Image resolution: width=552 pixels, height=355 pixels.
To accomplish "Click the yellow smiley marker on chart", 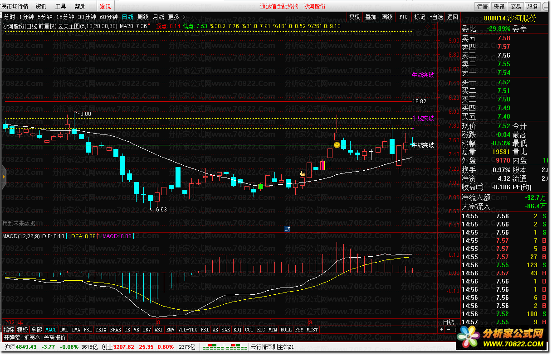I will (337, 144).
